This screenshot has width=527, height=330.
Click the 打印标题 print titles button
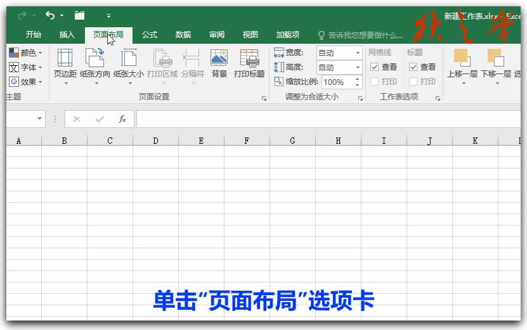coord(249,64)
